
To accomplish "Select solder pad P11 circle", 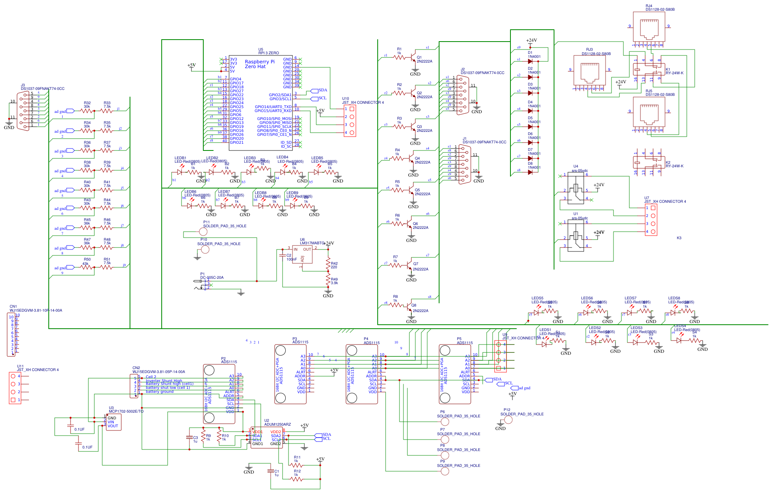I will point(203,232).
